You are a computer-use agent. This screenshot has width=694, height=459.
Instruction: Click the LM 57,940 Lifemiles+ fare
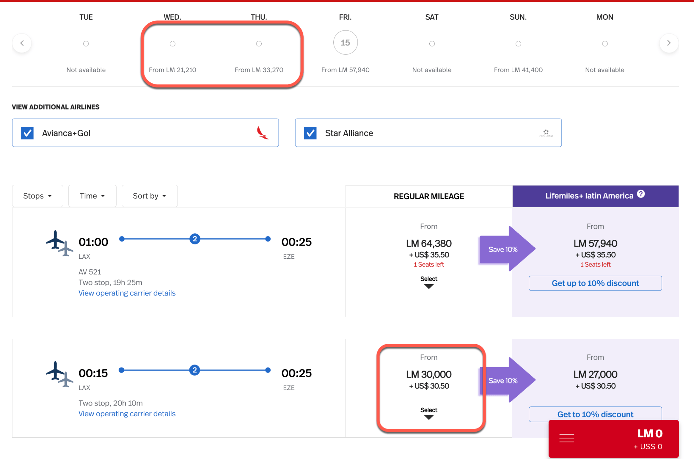595,244
